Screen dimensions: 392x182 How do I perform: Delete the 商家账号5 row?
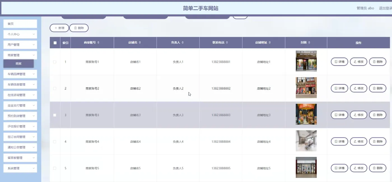[377, 168]
